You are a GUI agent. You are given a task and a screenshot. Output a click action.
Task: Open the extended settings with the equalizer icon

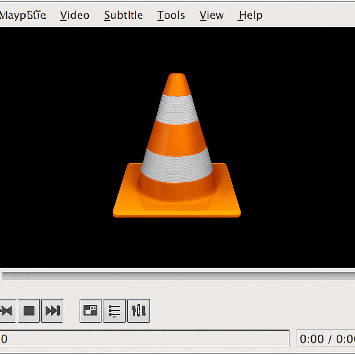139,310
